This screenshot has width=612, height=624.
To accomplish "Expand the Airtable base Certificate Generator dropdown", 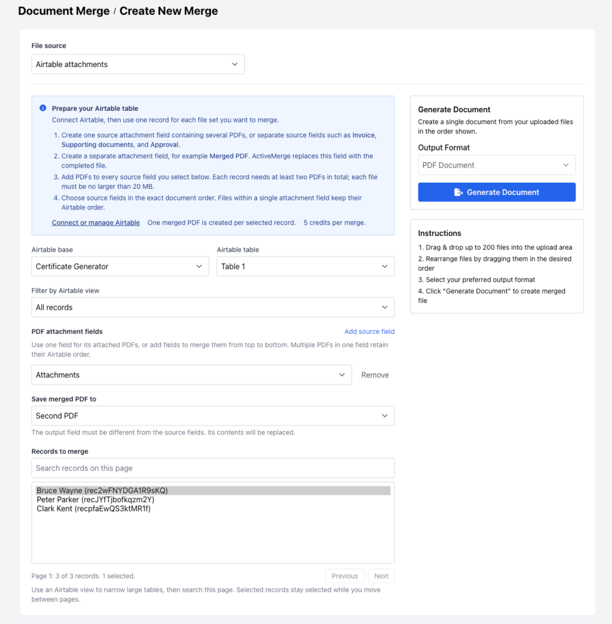I will coord(120,267).
